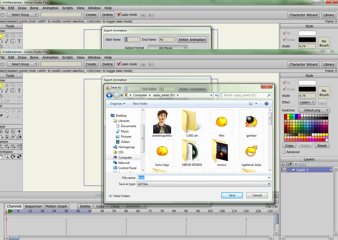This screenshot has width=338, height=240.
Task: Toggle Lasso mode in the lower window
Action: point(119,64)
